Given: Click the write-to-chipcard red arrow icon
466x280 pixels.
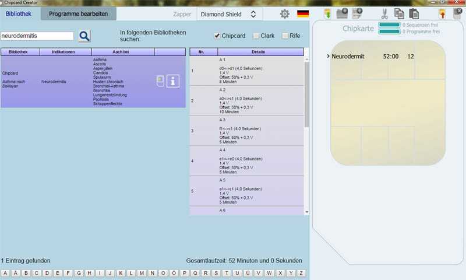Looking at the screenshot, I should point(442,13).
